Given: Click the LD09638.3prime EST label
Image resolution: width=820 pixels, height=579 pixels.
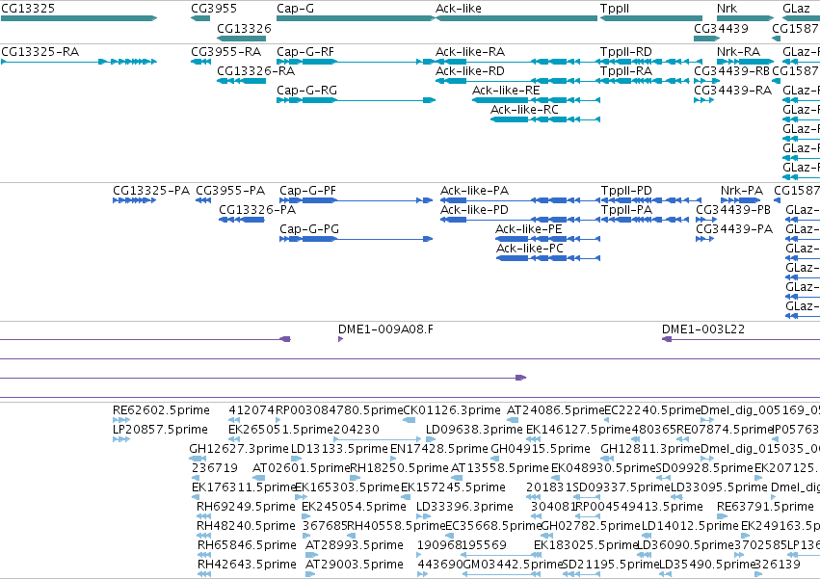Looking at the screenshot, I should [x=474, y=430].
